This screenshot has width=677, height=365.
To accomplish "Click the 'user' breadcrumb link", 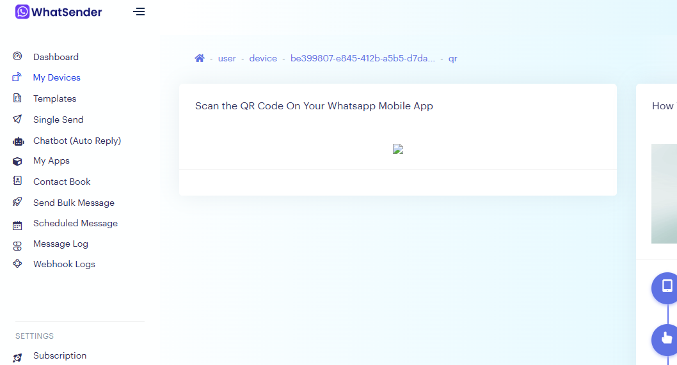I will (227, 59).
